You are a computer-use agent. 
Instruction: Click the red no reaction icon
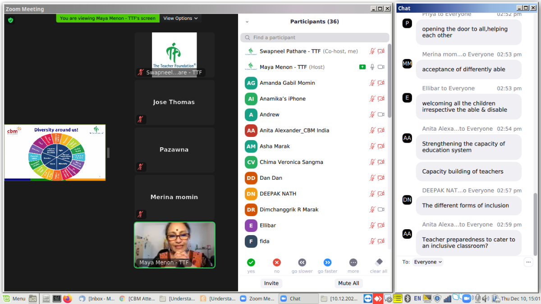(x=277, y=263)
